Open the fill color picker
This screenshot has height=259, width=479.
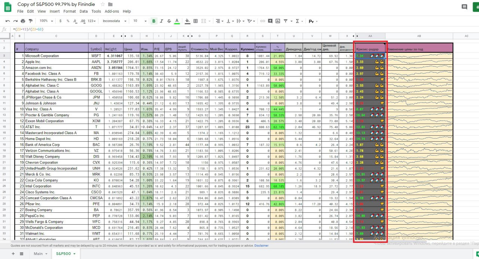pos(187,21)
